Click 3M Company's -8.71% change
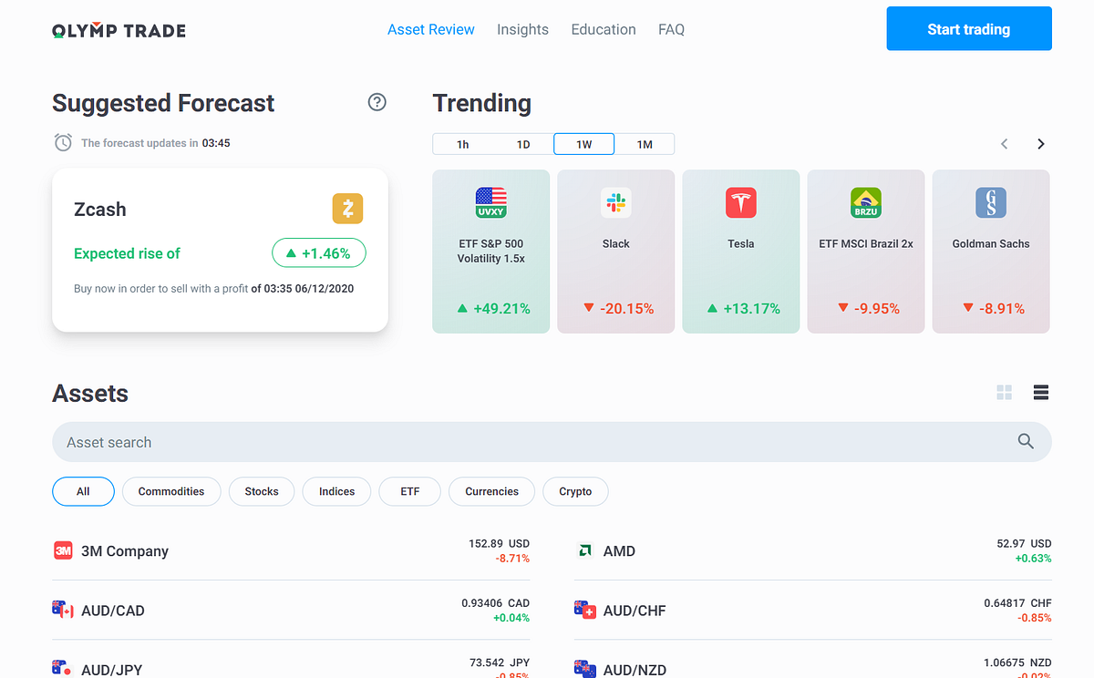1094x678 pixels. (x=512, y=559)
